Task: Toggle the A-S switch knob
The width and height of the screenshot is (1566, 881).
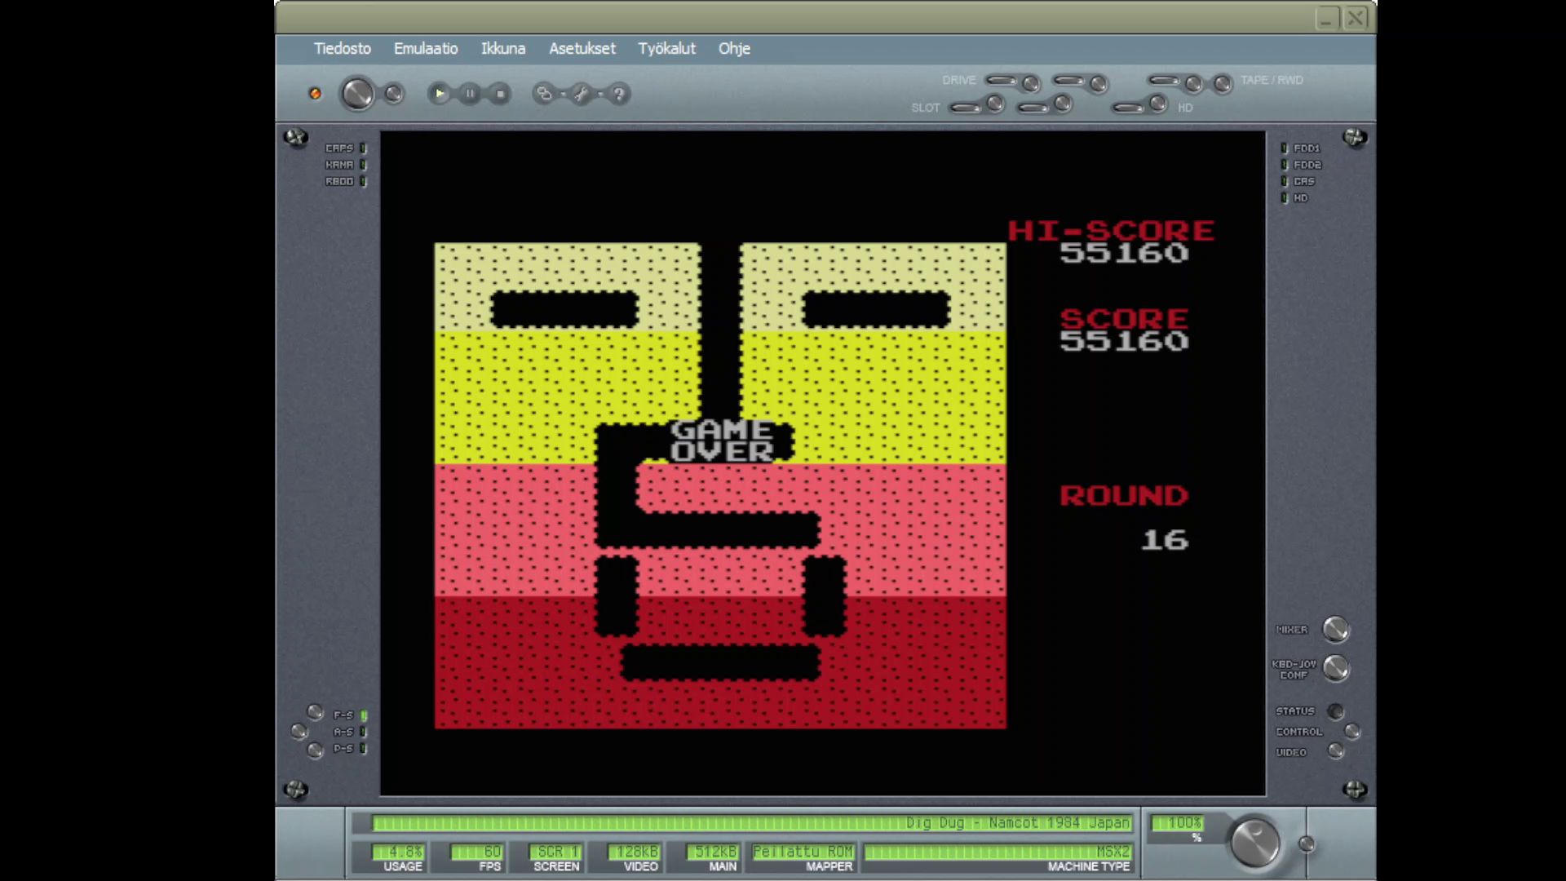Action: point(299,731)
